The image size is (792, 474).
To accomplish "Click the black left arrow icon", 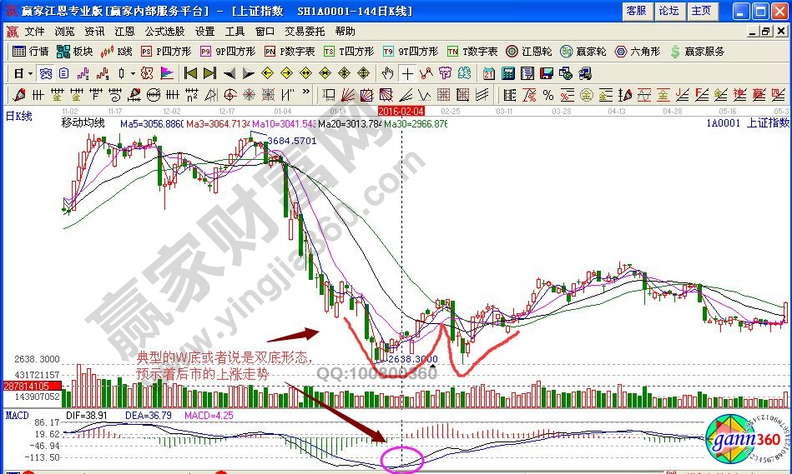I will 230,73.
